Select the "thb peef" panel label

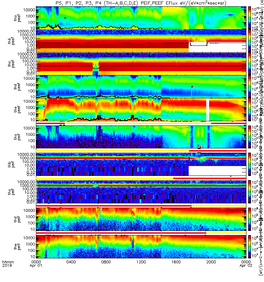tap(11, 41)
